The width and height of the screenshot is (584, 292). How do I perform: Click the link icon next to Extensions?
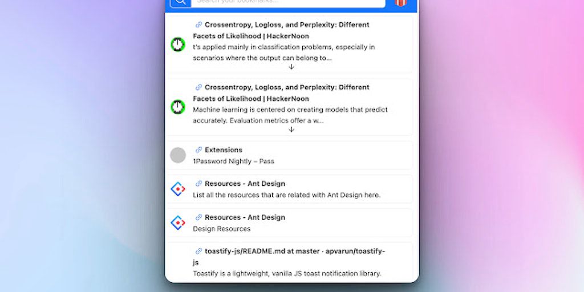pos(198,150)
